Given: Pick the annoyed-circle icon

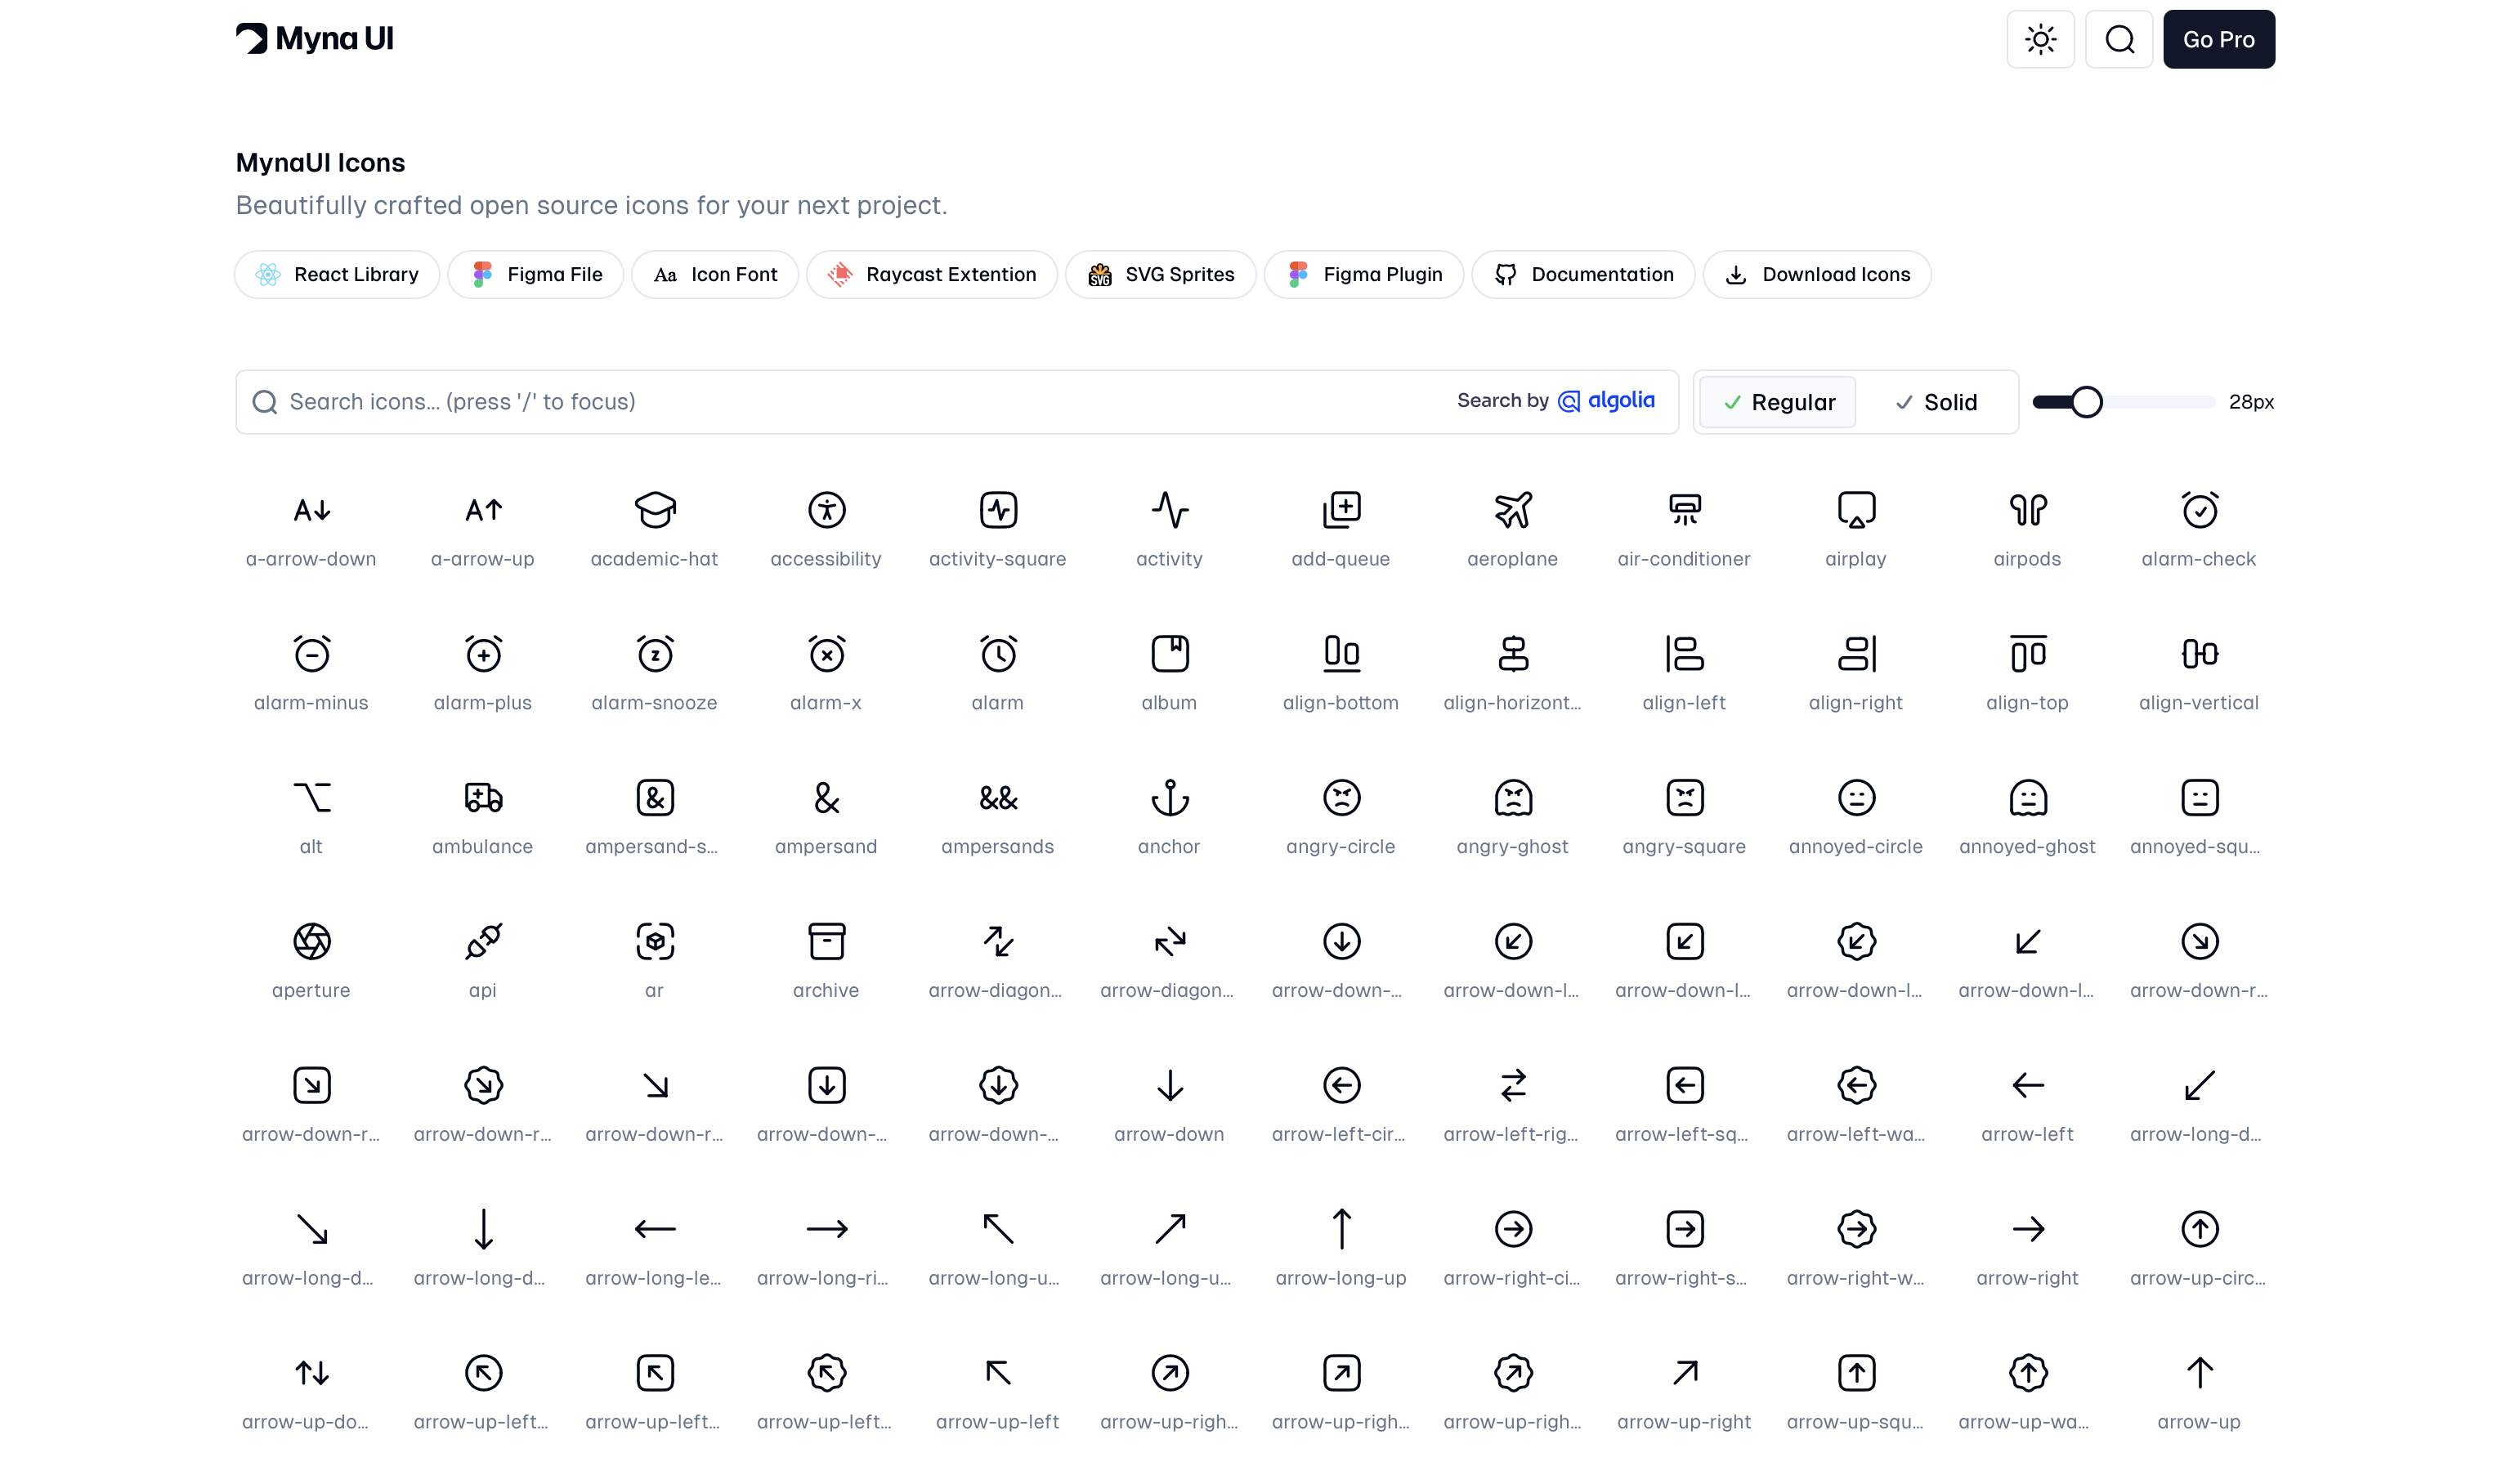Looking at the screenshot, I should (1856, 798).
